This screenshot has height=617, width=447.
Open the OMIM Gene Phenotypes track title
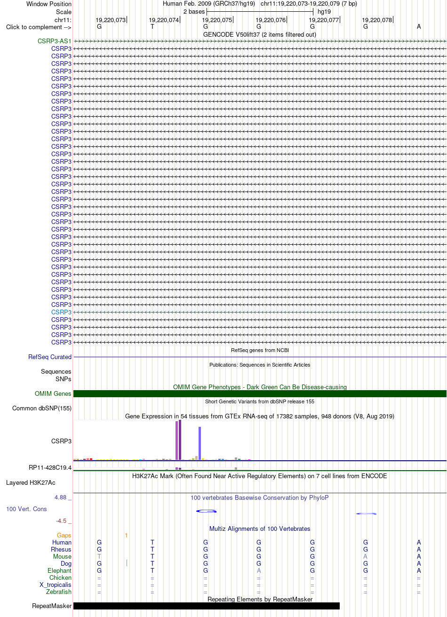click(x=260, y=387)
